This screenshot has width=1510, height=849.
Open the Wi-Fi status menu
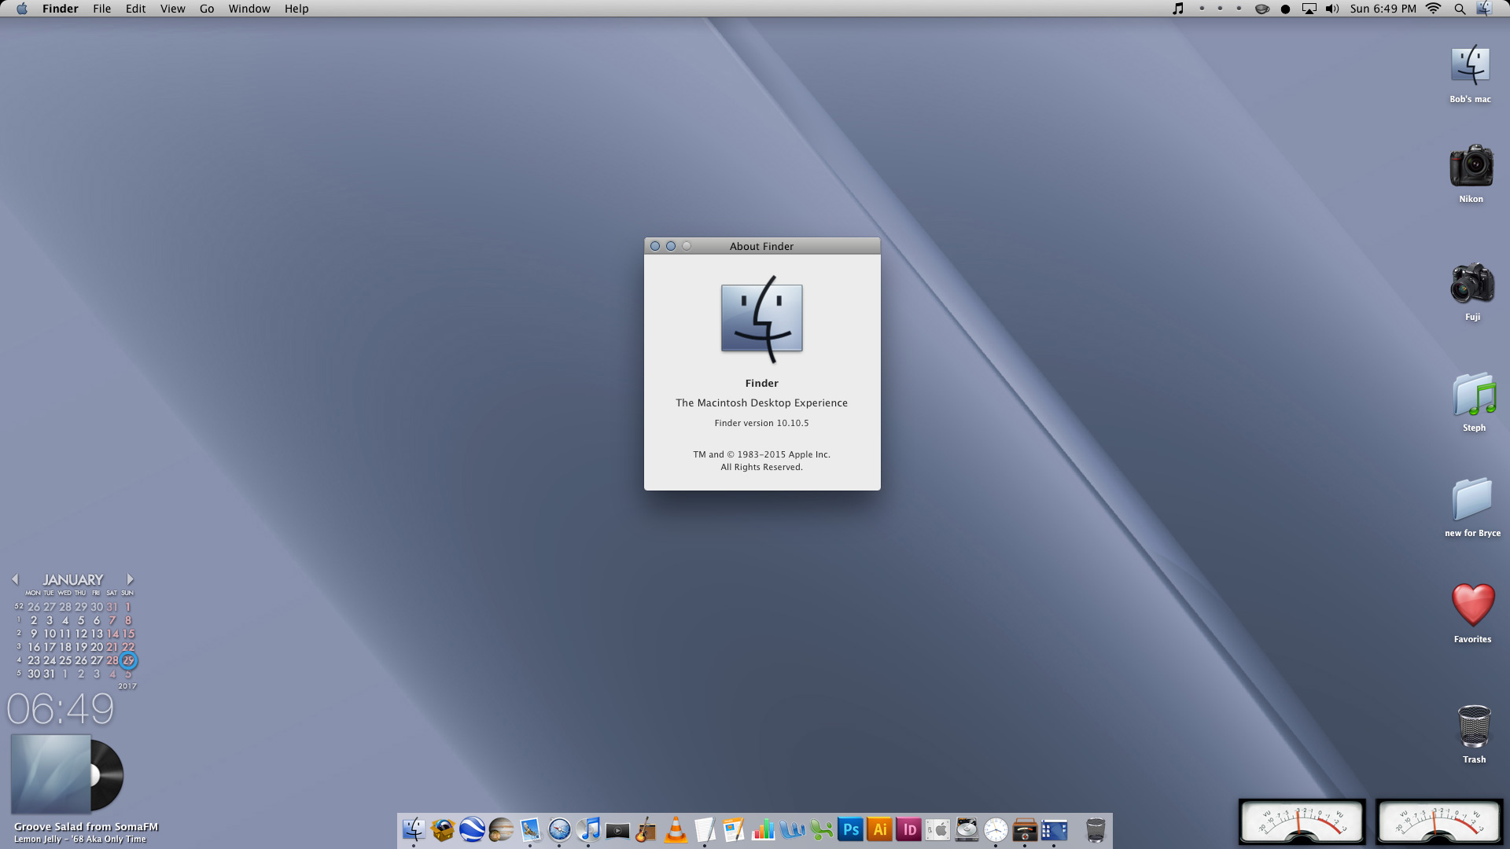[1433, 9]
